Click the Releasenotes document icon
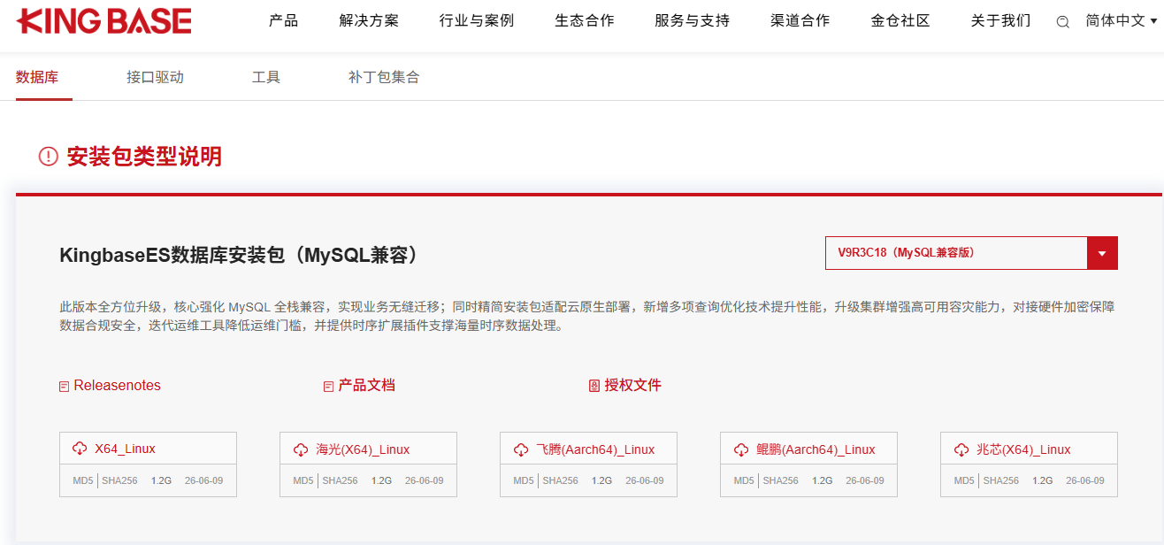Screen dimensions: 1164x545 coord(64,387)
